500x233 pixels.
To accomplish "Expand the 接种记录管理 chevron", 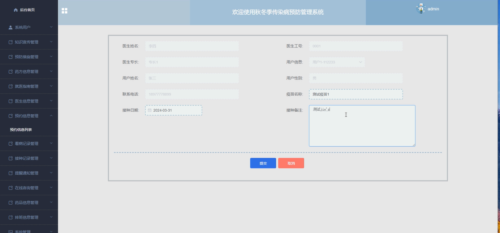I will pos(51,158).
